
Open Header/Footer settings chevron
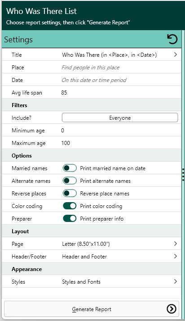(x=176, y=256)
